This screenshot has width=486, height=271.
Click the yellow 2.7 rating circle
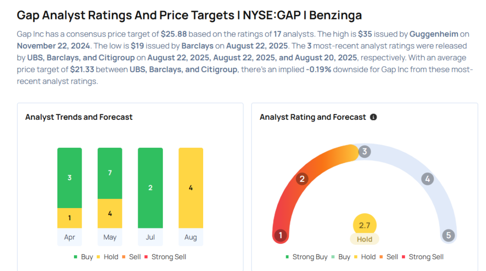(x=364, y=225)
